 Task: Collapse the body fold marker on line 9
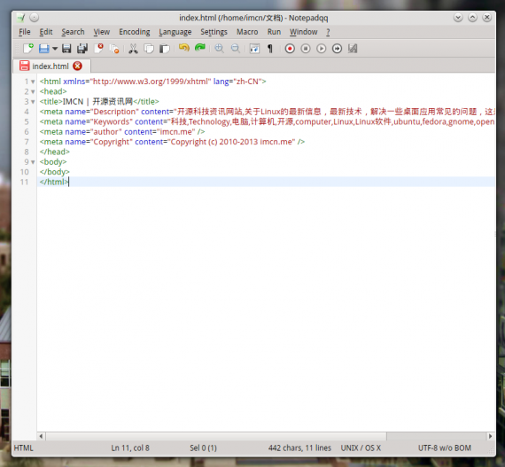(33, 162)
